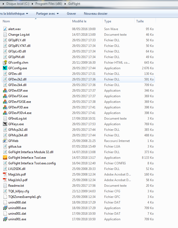178x228 pixels.
Task: Click the MagLbls.pdf Acrobat icon
Action: click(5, 174)
